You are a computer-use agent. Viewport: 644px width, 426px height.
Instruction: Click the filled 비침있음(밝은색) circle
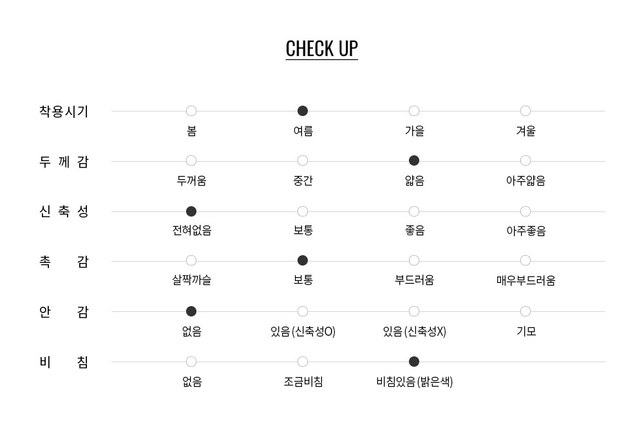414,362
